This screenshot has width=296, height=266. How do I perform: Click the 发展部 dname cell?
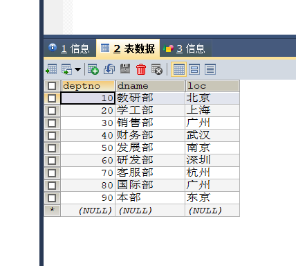coord(150,148)
